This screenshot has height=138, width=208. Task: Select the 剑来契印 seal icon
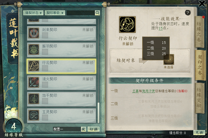[x=34, y=33]
